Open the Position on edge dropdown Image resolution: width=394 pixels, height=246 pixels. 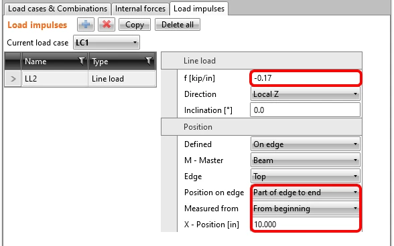pos(306,193)
